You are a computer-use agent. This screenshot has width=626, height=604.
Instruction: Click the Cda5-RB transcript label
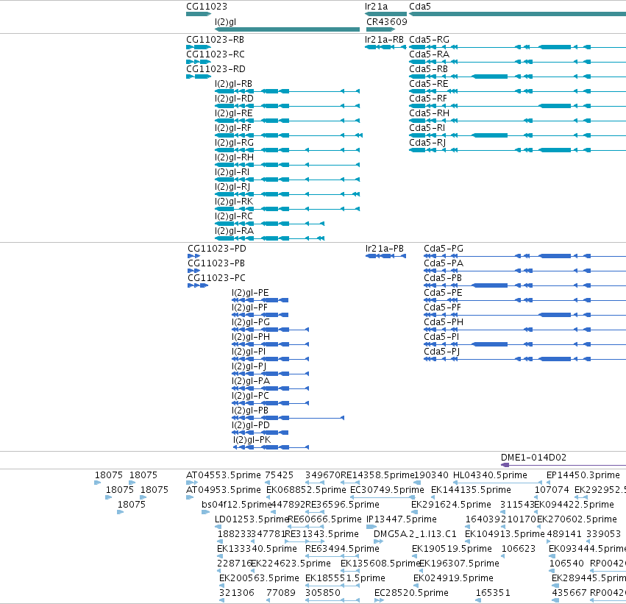coord(428,69)
